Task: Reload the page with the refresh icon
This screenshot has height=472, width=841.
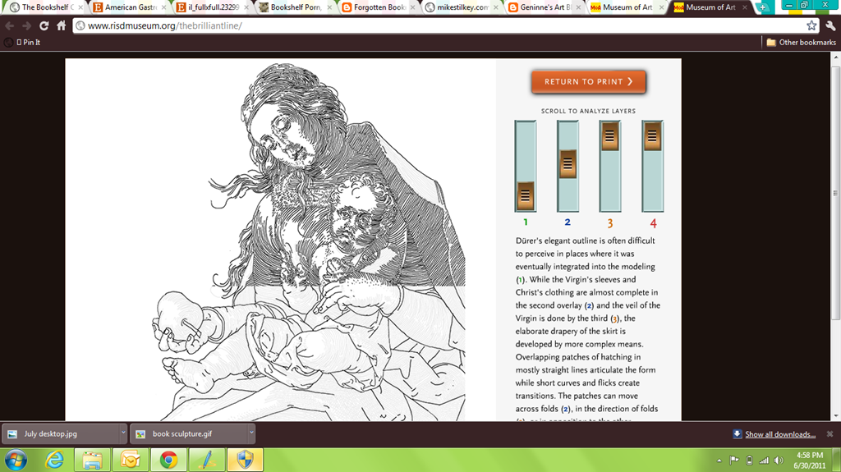Action: click(44, 25)
